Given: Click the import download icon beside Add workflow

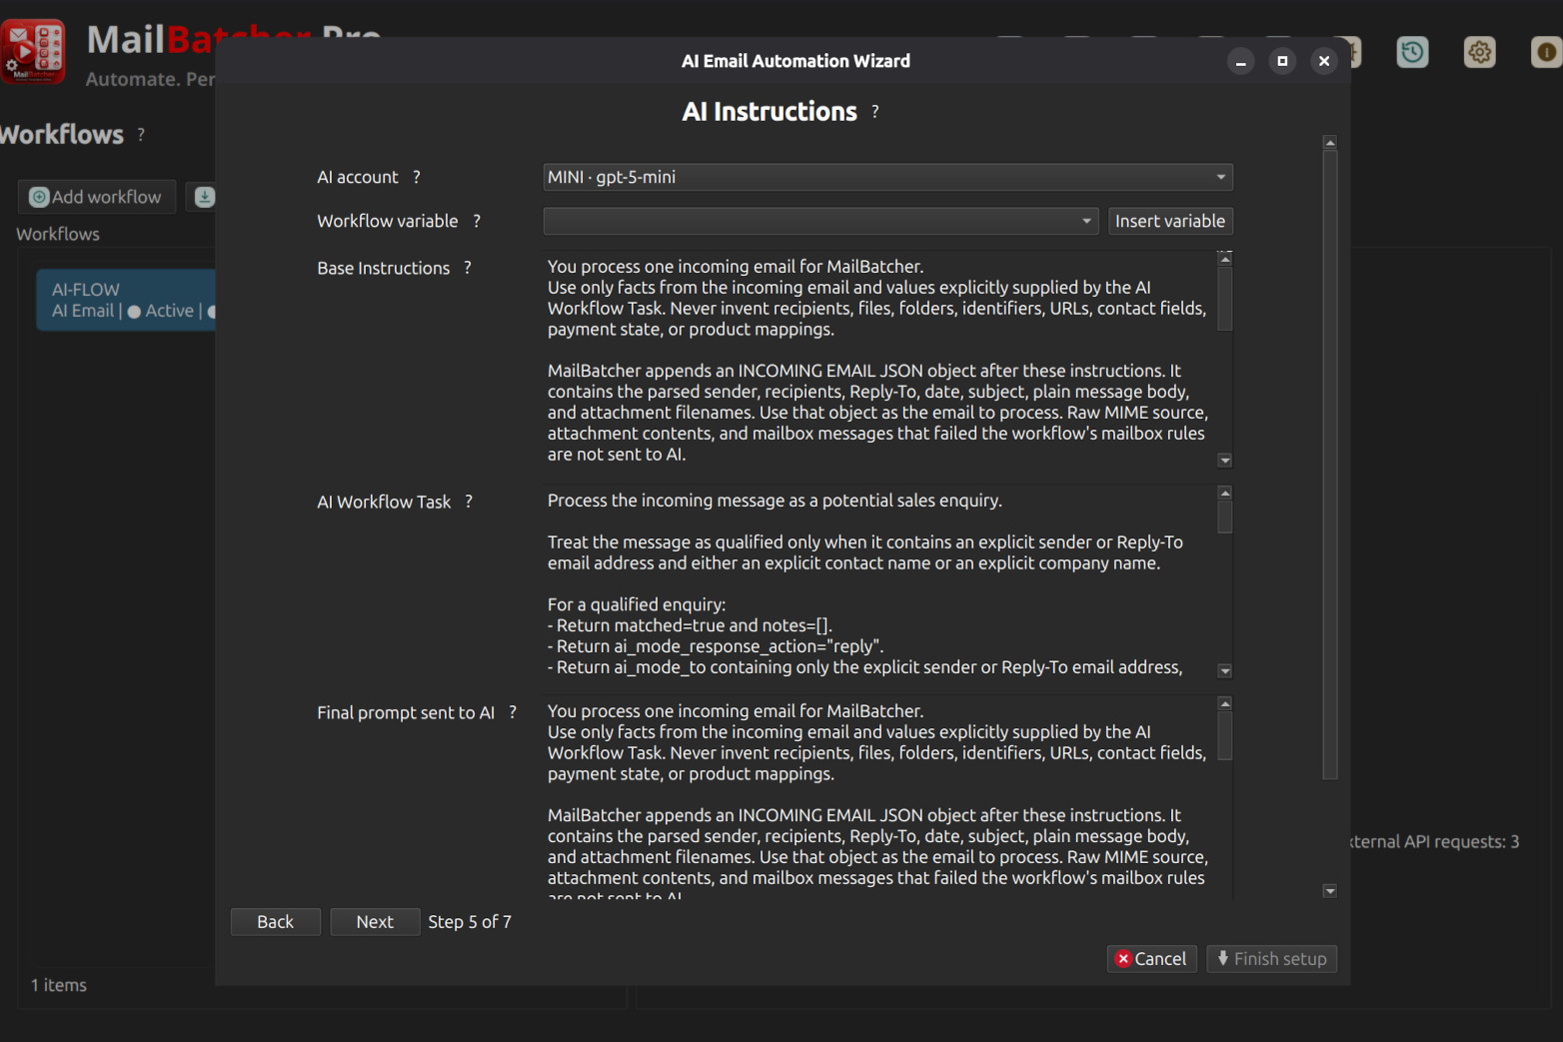Looking at the screenshot, I should click(x=204, y=197).
